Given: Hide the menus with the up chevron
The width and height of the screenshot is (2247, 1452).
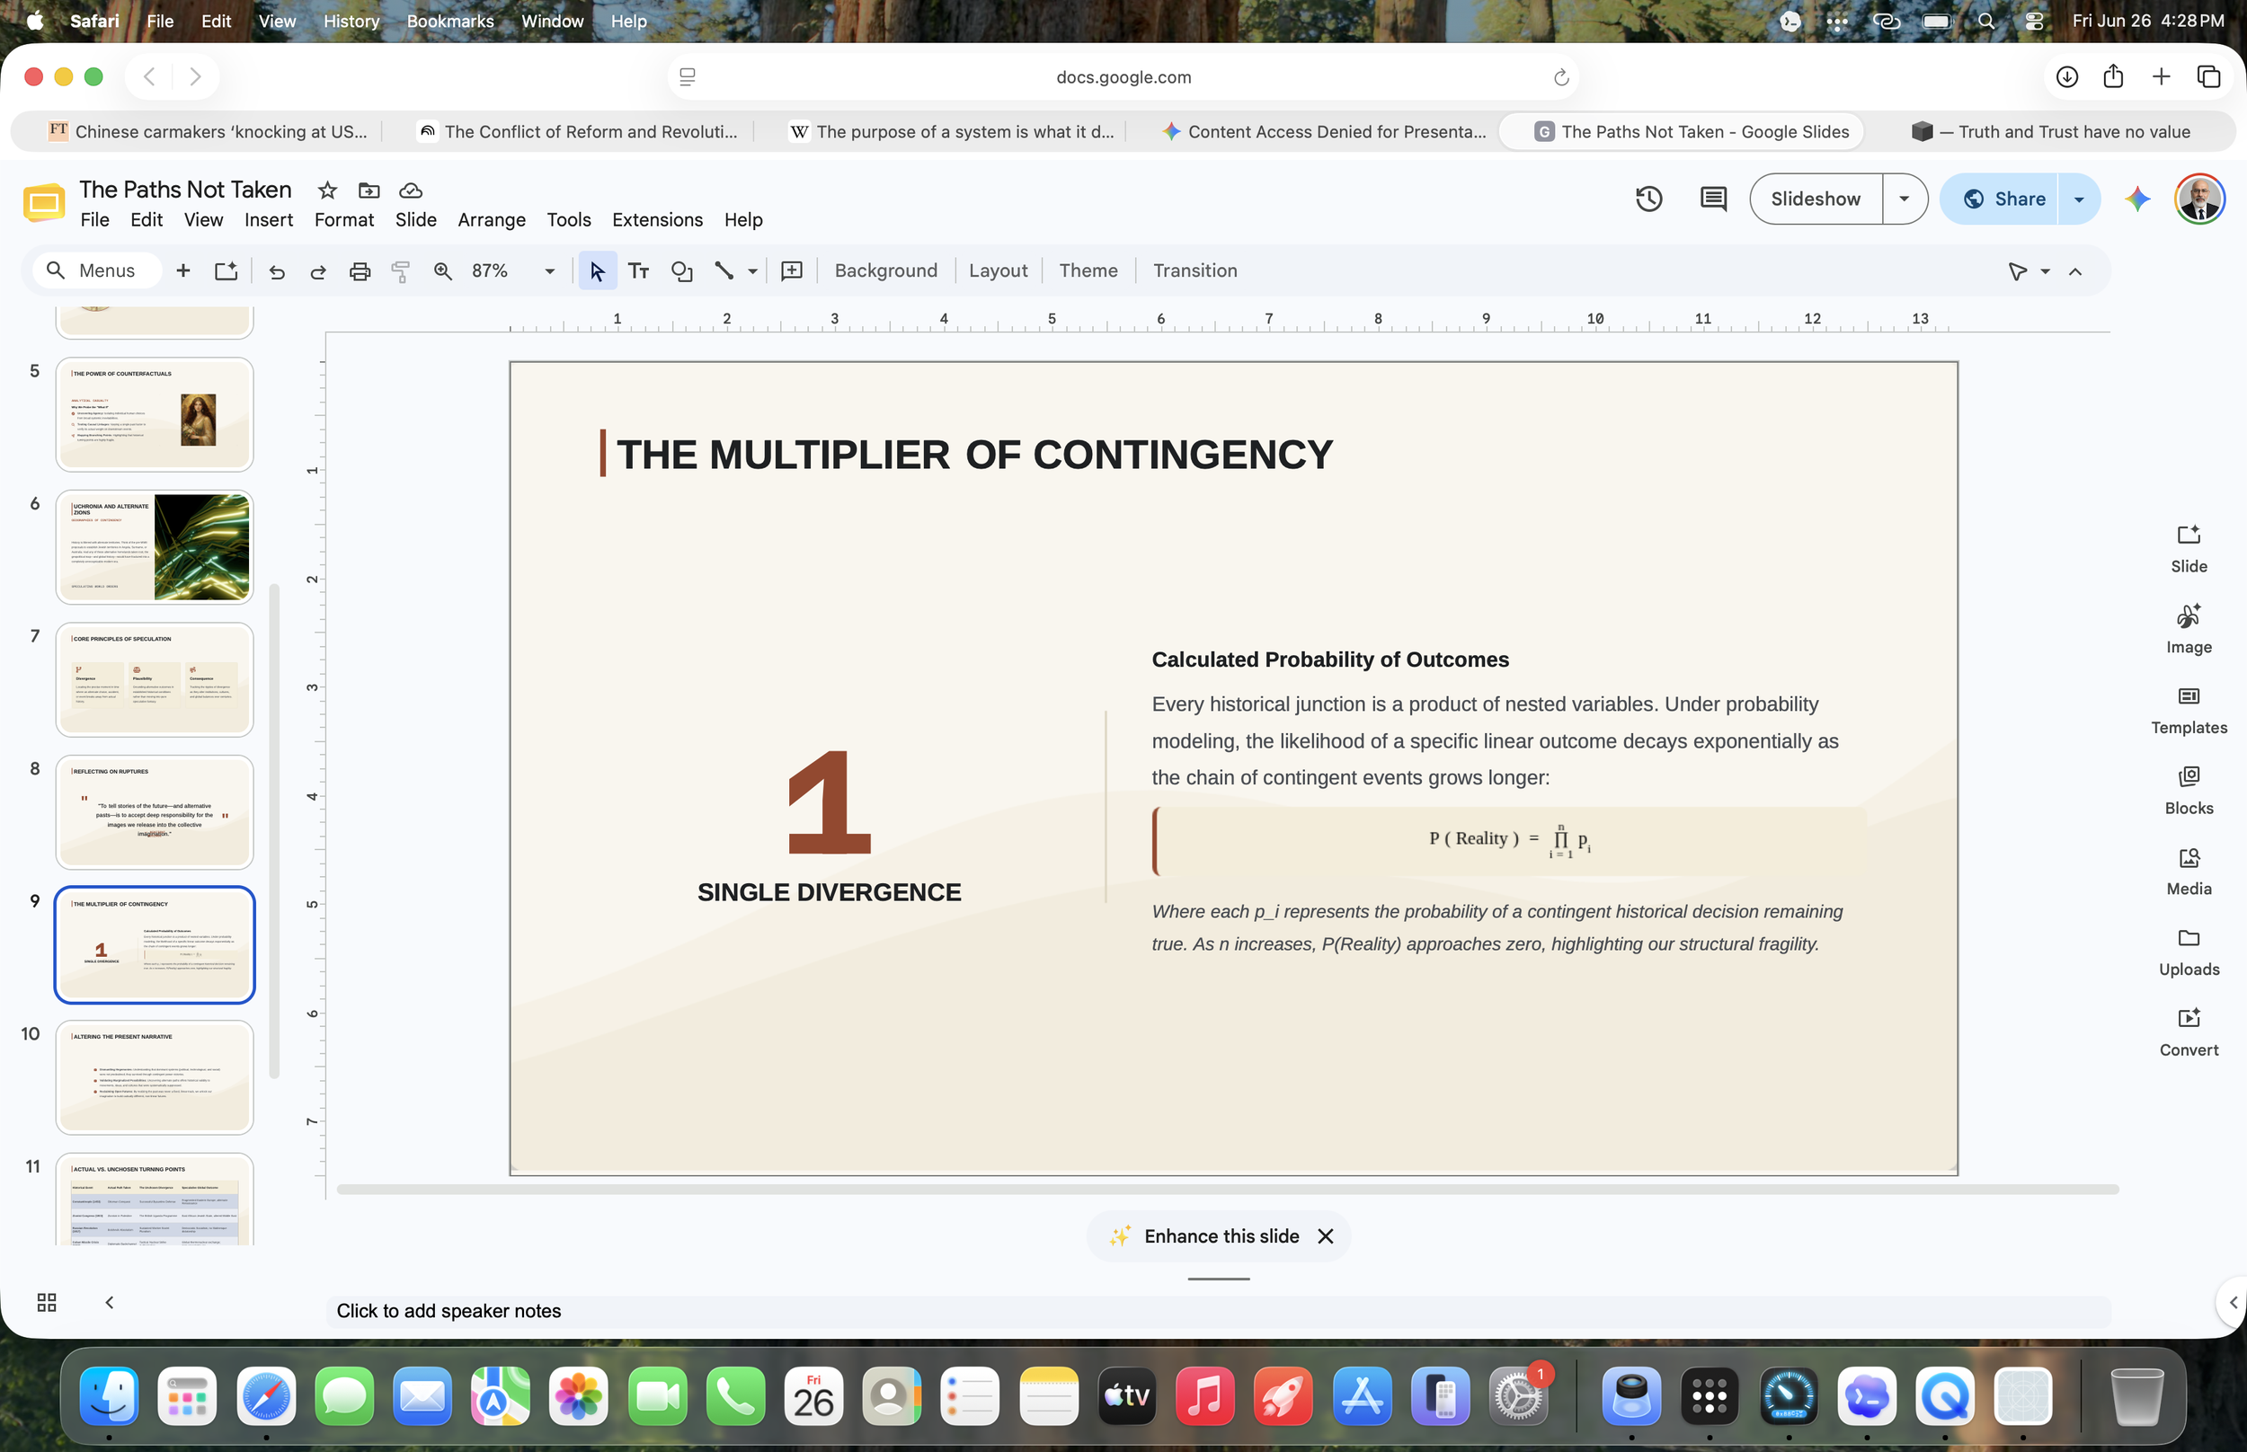Looking at the screenshot, I should click(2074, 271).
